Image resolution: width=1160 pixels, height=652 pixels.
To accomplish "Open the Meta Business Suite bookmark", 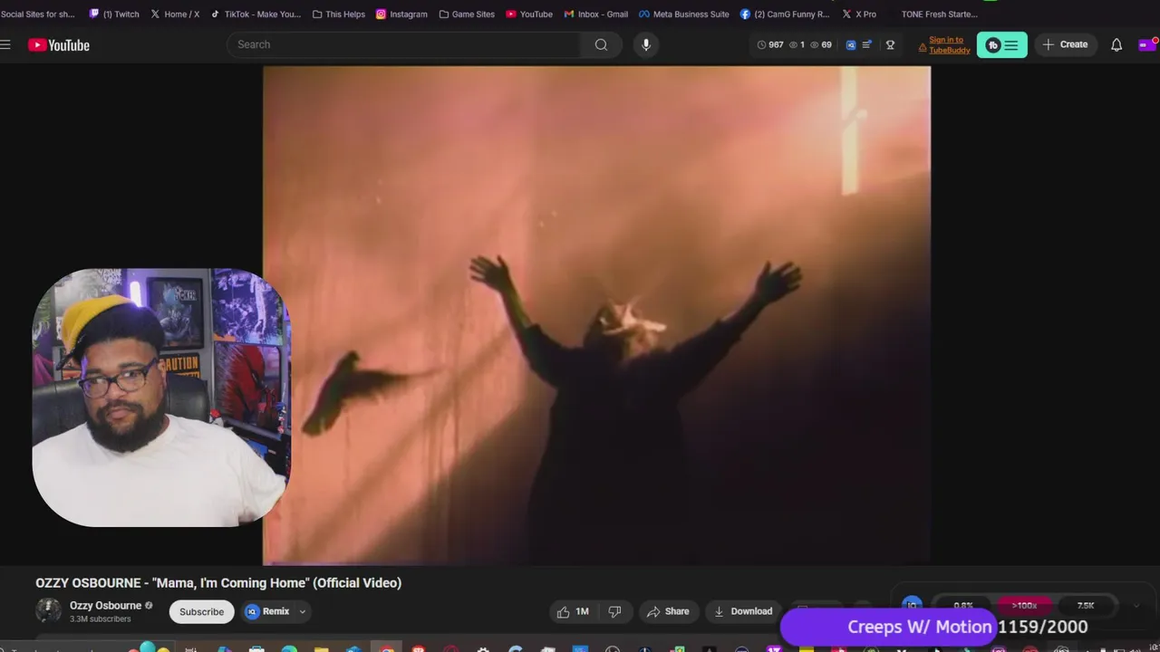I will [x=684, y=14].
